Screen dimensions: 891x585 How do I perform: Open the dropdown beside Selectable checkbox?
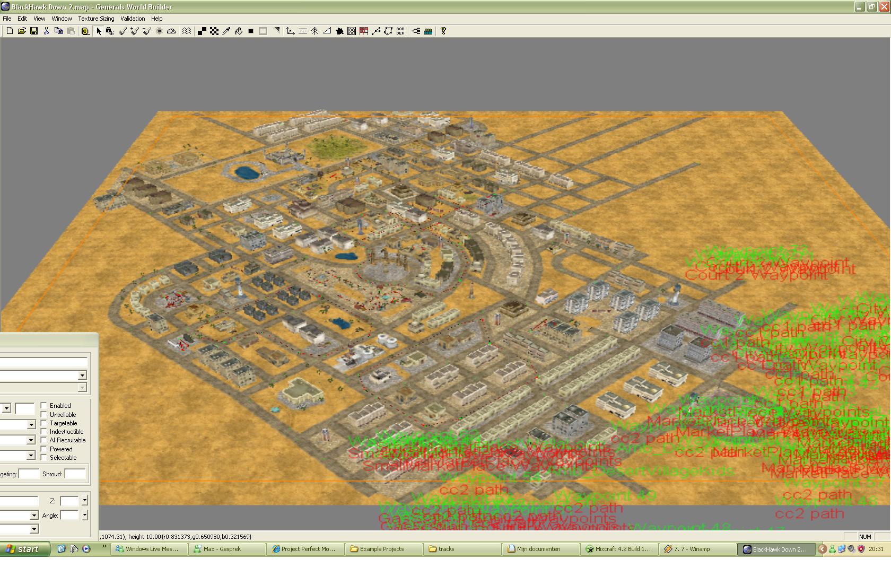pos(31,456)
